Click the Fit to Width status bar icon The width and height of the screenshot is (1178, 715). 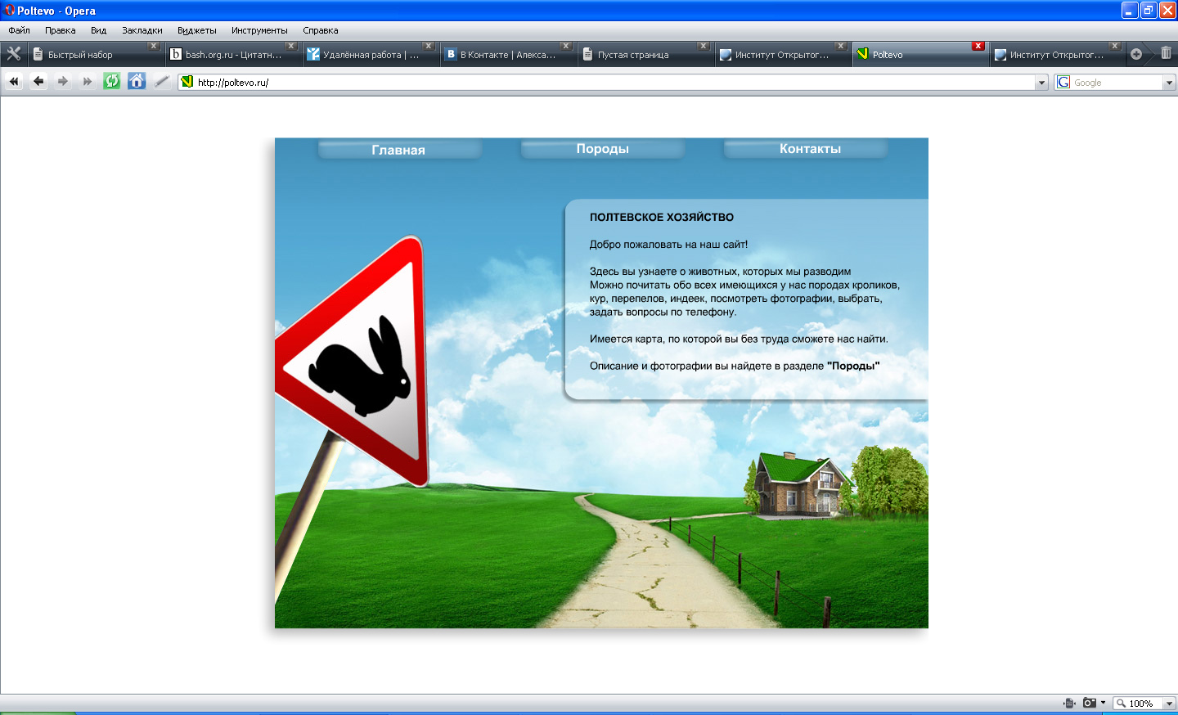tap(1069, 703)
